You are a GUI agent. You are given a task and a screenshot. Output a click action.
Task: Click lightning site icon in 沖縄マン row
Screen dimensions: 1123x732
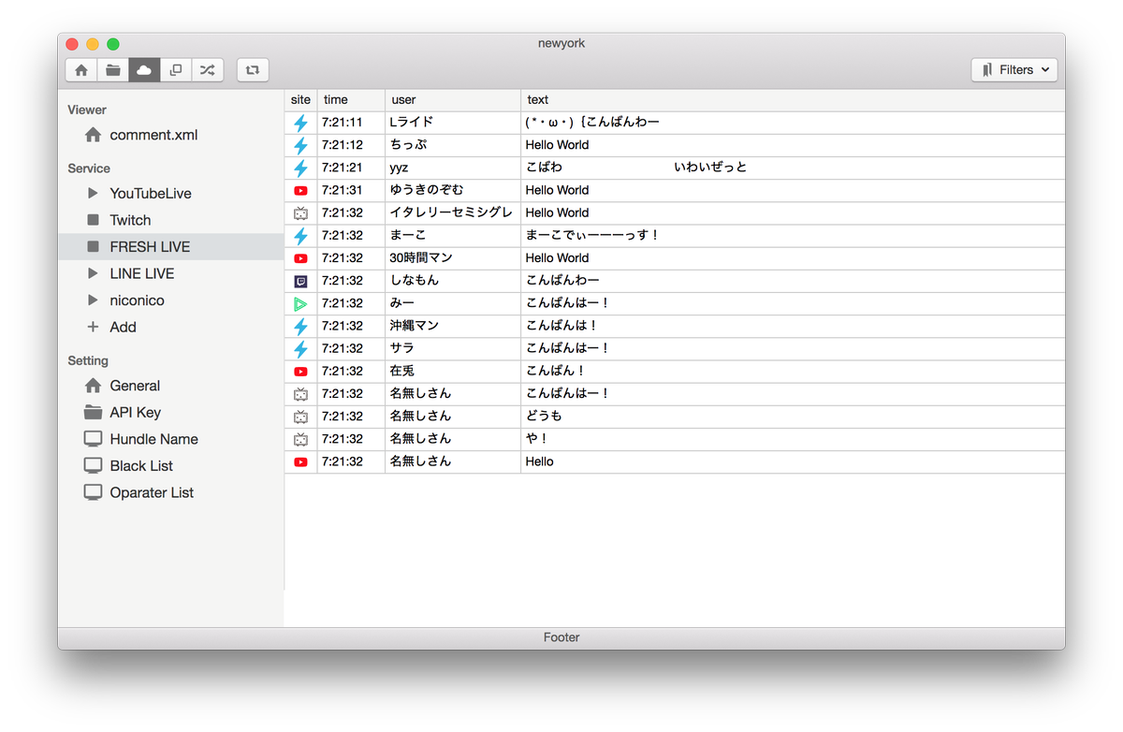(x=300, y=326)
